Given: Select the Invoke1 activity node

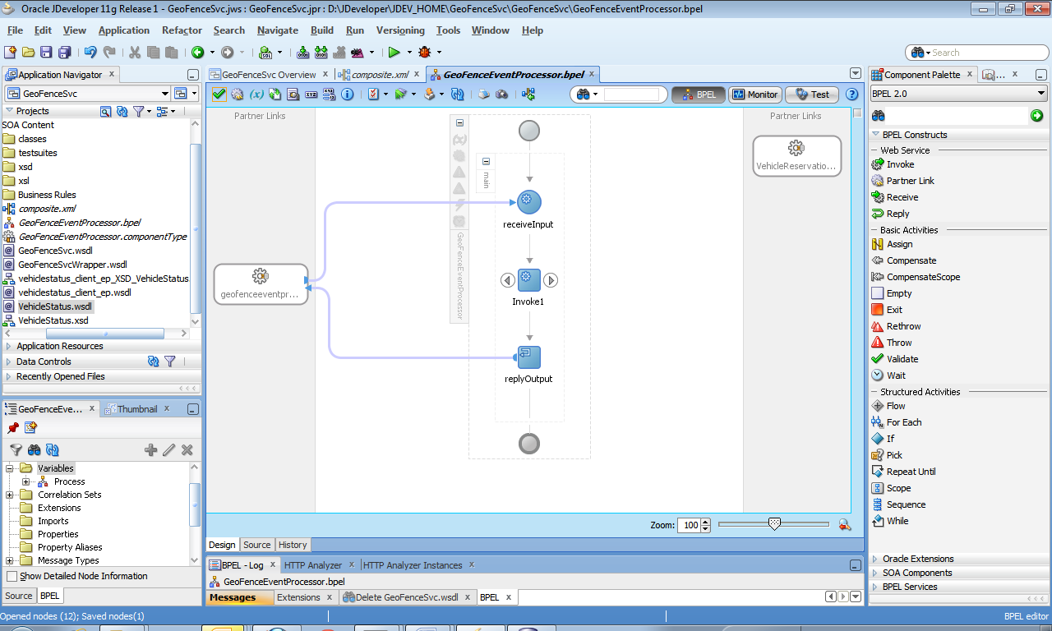Looking at the screenshot, I should point(529,280).
